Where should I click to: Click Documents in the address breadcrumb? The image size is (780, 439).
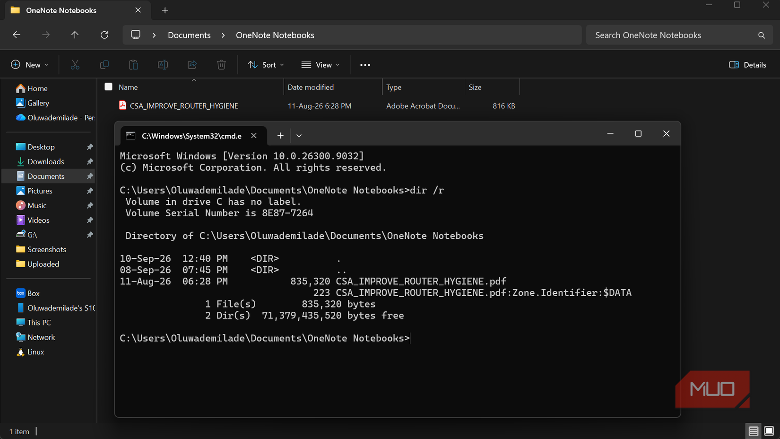[189, 35]
